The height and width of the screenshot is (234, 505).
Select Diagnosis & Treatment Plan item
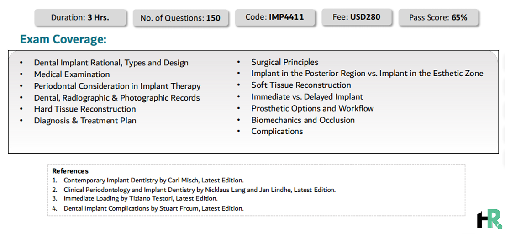(85, 121)
